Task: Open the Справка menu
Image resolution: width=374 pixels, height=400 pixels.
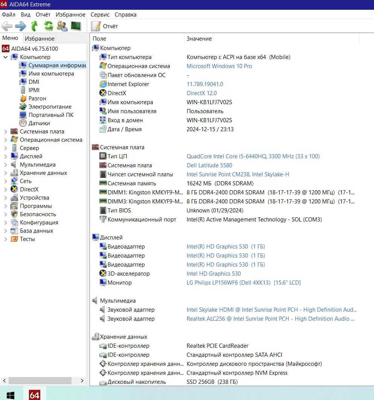Action: pos(125,15)
